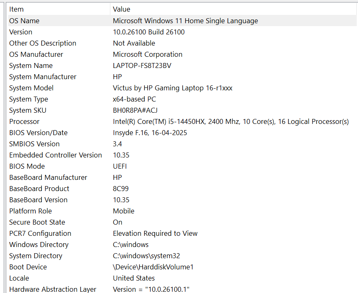Select the Boot Device row
358x293 pixels.
tap(28, 267)
